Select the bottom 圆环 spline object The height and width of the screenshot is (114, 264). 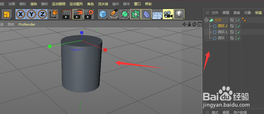[221, 38]
